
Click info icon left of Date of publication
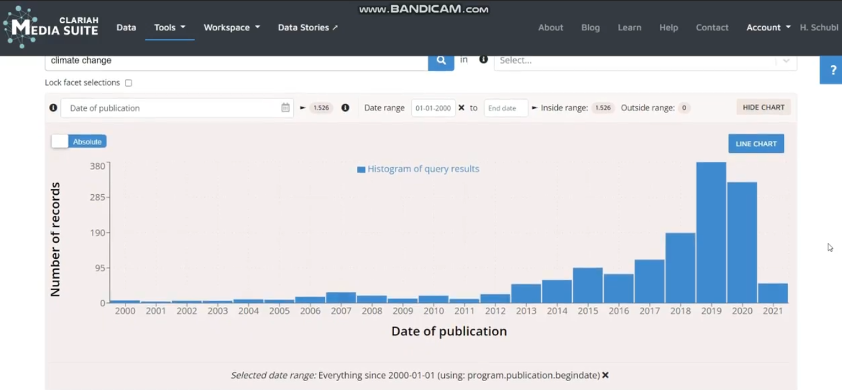(x=53, y=108)
